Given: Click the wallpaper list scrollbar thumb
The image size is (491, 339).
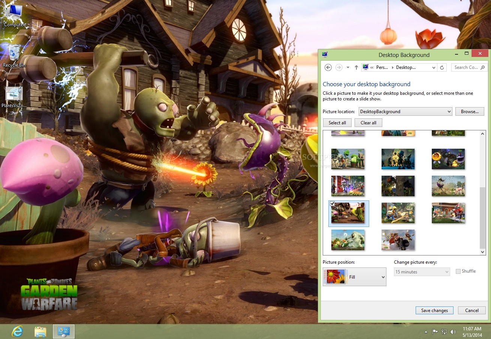Looking at the screenshot, I should [483, 218].
